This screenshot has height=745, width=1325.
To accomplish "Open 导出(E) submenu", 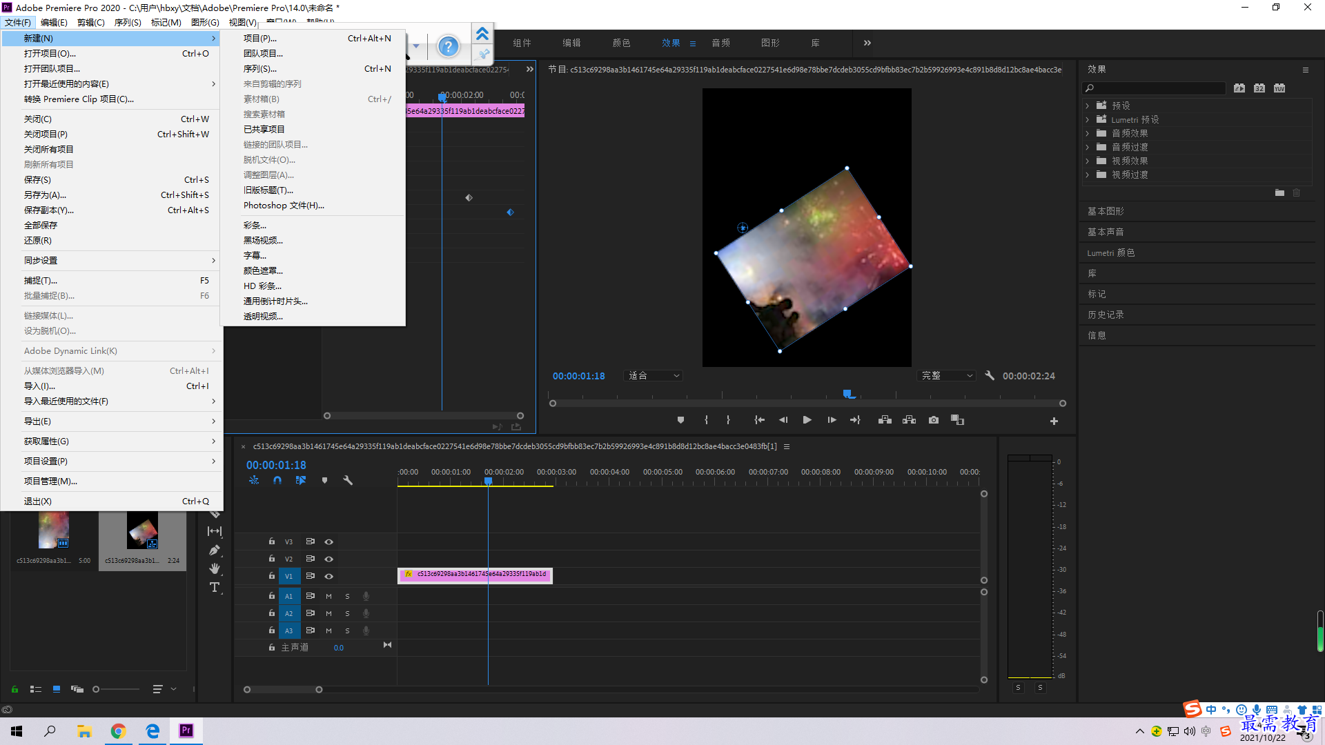I will coord(112,421).
